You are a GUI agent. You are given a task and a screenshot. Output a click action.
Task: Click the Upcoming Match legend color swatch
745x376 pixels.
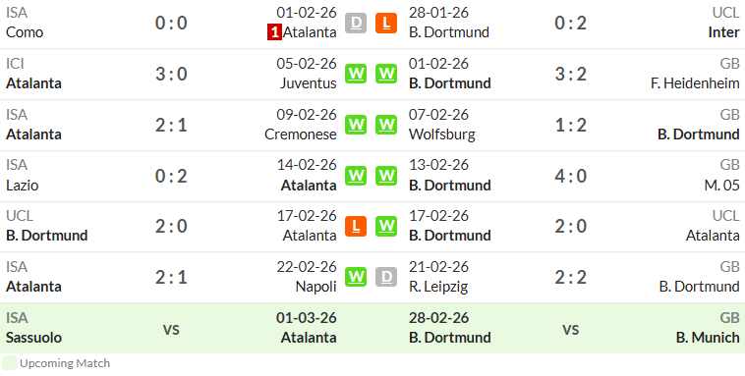[10, 363]
